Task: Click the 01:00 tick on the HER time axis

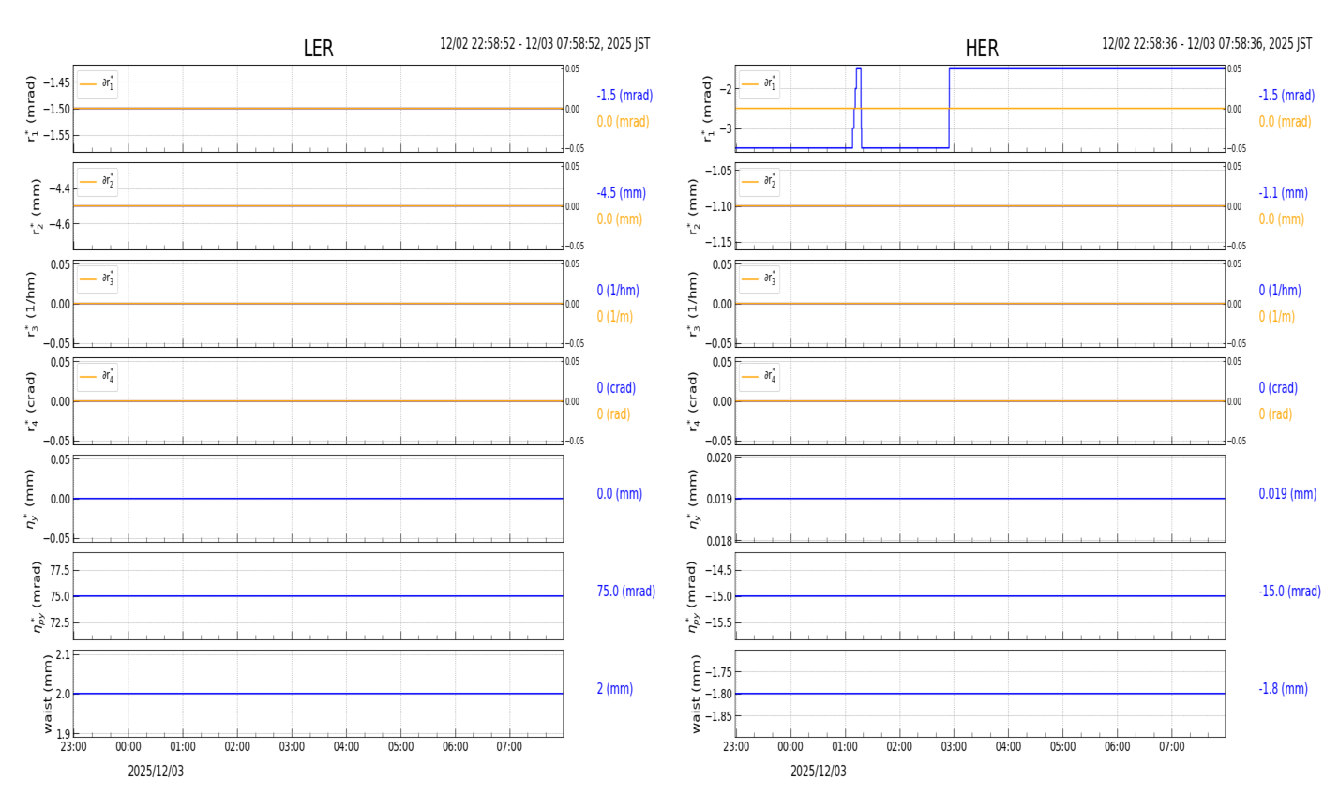Action: tap(845, 747)
